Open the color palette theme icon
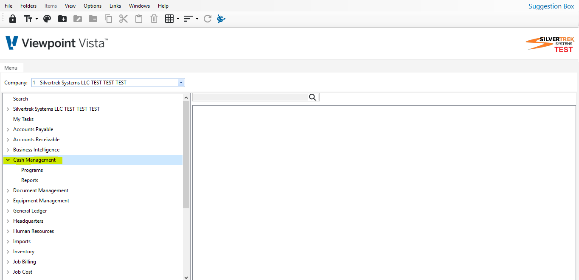579x280 pixels. coord(47,19)
